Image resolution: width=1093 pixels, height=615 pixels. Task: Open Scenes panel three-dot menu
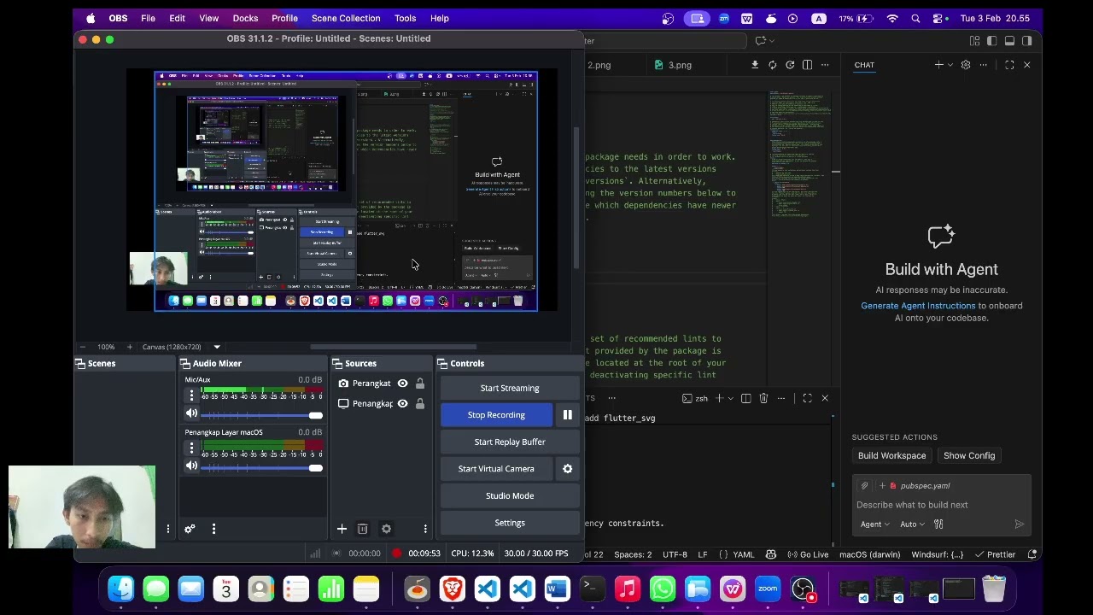(x=168, y=530)
